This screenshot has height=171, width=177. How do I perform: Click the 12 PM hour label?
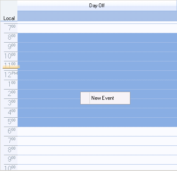click(11, 75)
